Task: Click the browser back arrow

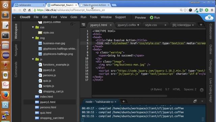Action: [x=15, y=10]
